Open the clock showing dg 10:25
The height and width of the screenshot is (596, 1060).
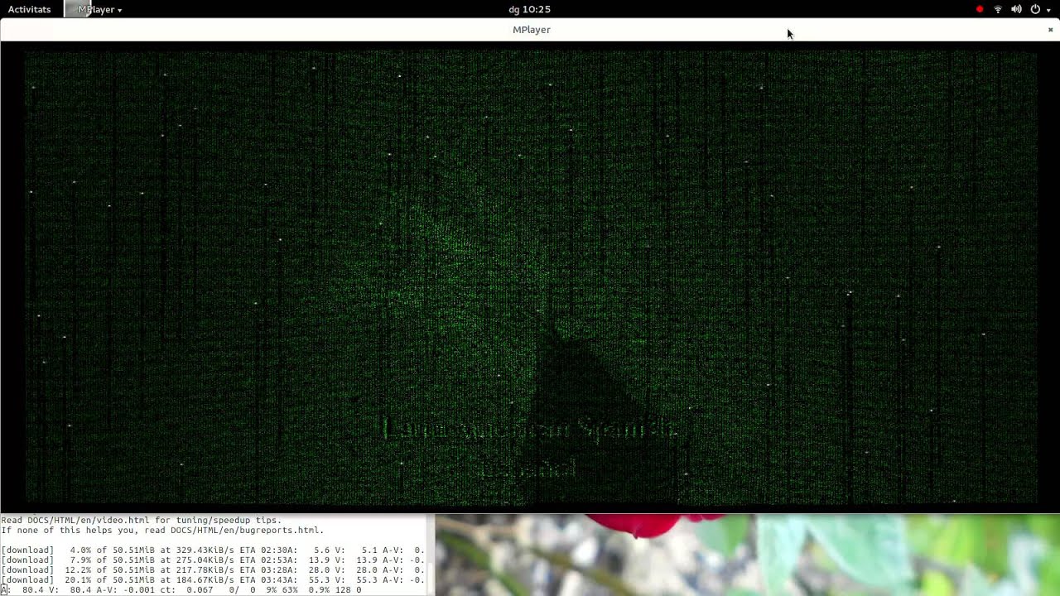pyautogui.click(x=530, y=9)
